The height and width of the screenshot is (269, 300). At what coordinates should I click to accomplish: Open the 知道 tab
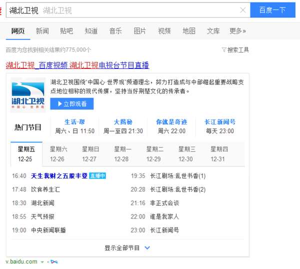[x=91, y=31]
